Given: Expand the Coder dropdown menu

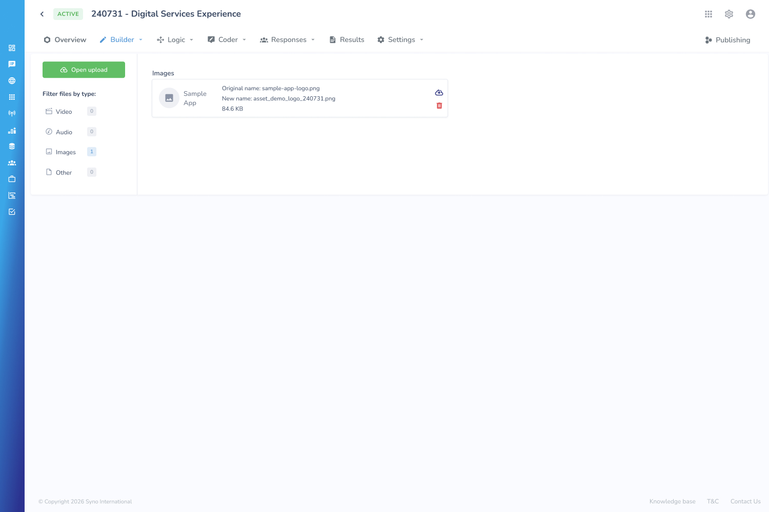Looking at the screenshot, I should tap(227, 40).
